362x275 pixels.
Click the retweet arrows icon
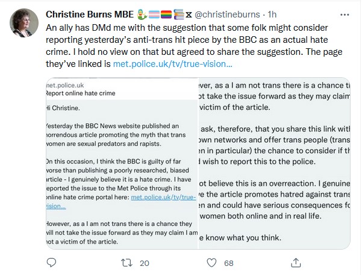126,263
